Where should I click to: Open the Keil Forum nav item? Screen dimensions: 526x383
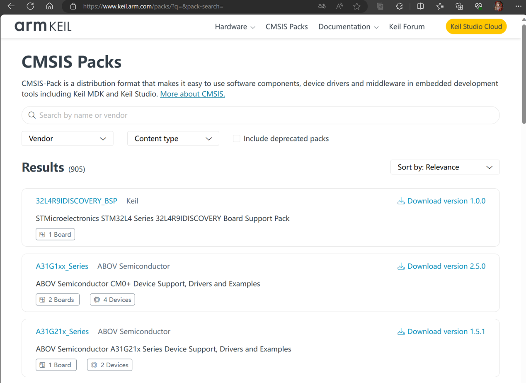[407, 27]
